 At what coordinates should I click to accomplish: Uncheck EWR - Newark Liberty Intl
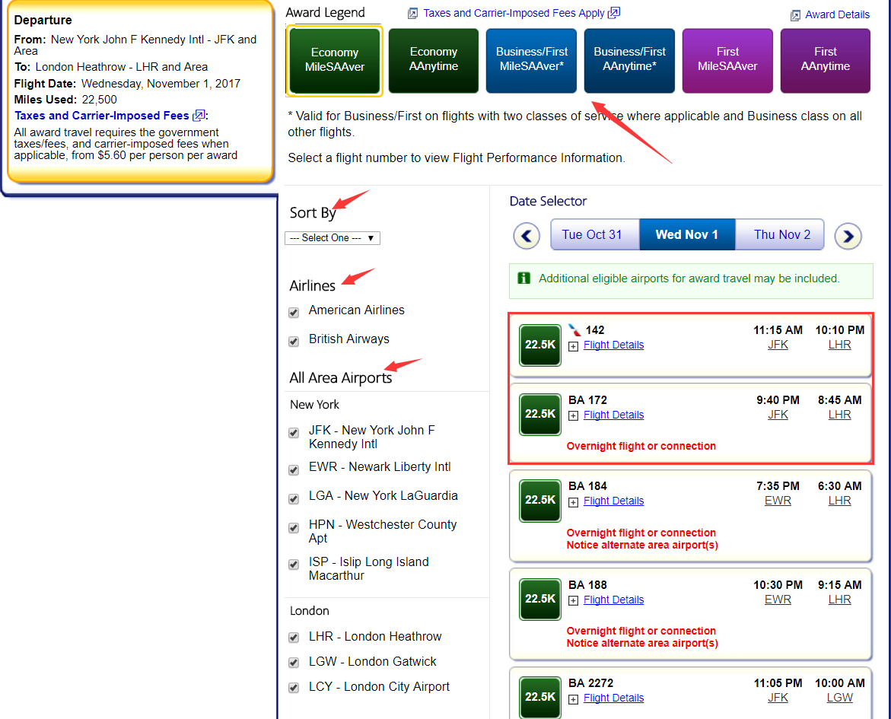pyautogui.click(x=294, y=470)
